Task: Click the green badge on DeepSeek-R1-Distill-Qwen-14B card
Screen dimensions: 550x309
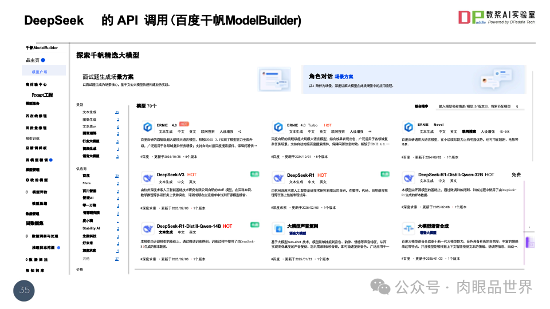Action: (254, 224)
